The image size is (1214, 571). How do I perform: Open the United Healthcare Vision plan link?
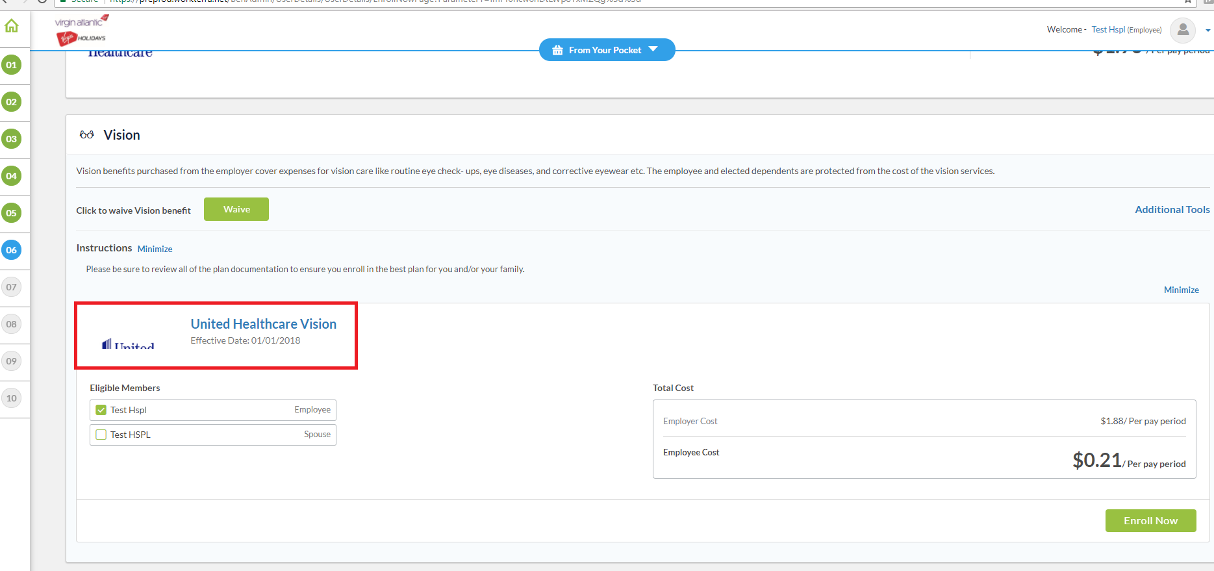tap(264, 324)
